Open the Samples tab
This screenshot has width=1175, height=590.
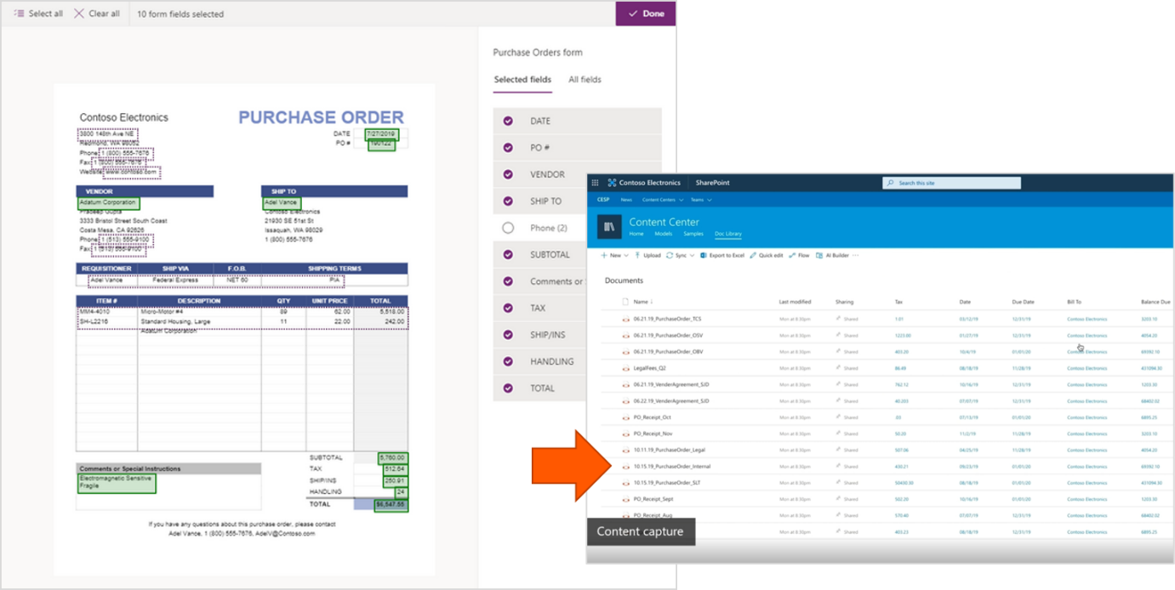[x=693, y=234]
